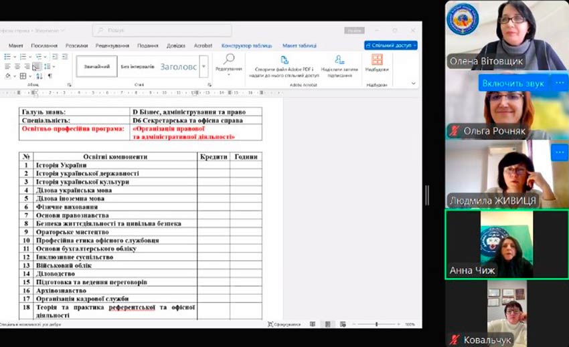The image size is (569, 347).
Task: Click the show paragraph marks pilcrow icon
Action: click(49, 76)
